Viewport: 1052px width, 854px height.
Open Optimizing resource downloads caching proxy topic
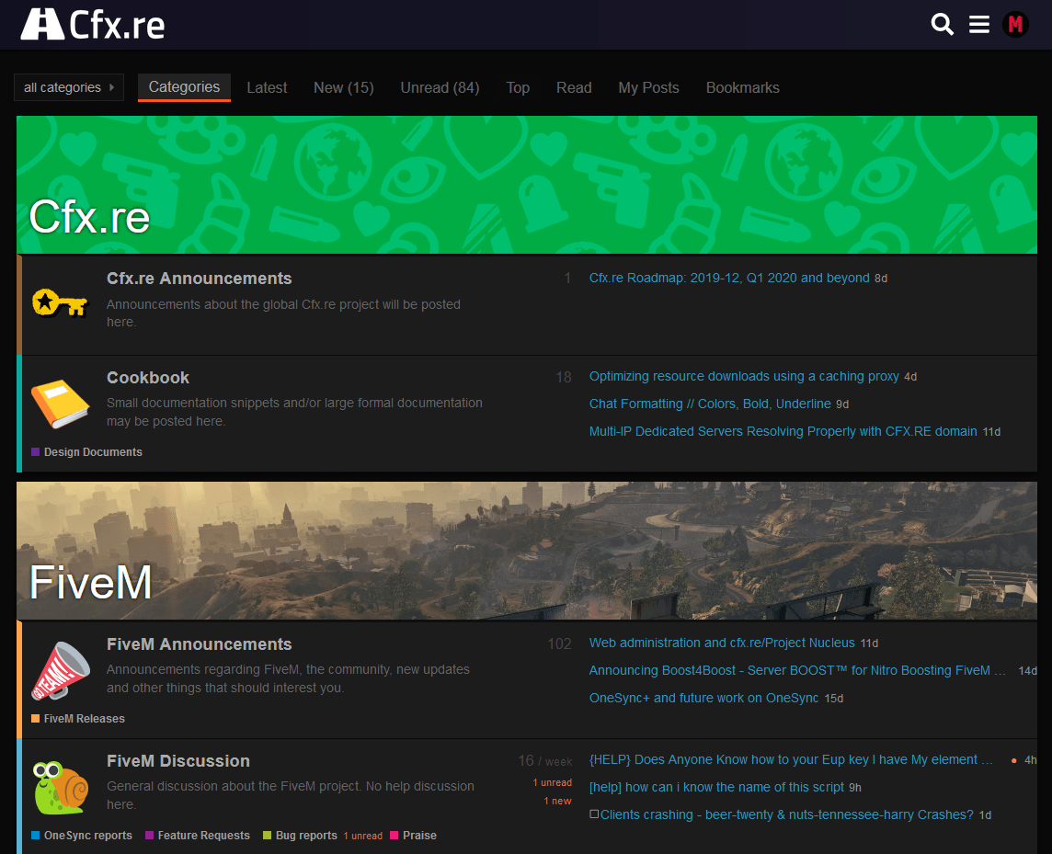click(x=743, y=376)
